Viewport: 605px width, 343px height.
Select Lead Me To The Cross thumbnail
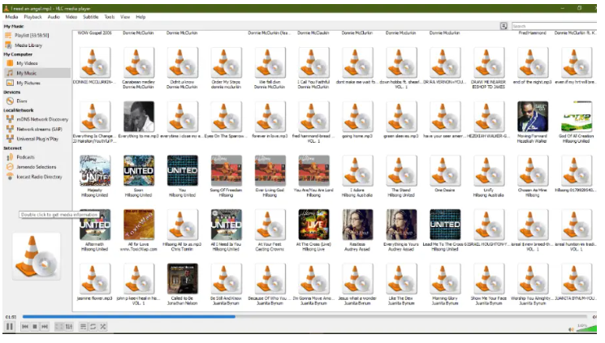pos(445,225)
